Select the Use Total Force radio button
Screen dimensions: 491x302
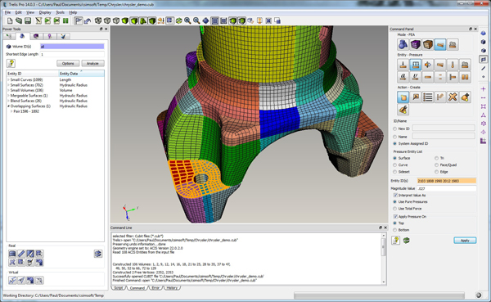click(395, 209)
